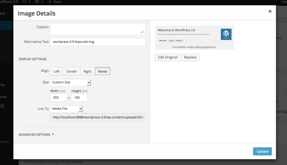The image size is (287, 165).
Task: Click the updates icon in admin bar
Action: [24, 2]
